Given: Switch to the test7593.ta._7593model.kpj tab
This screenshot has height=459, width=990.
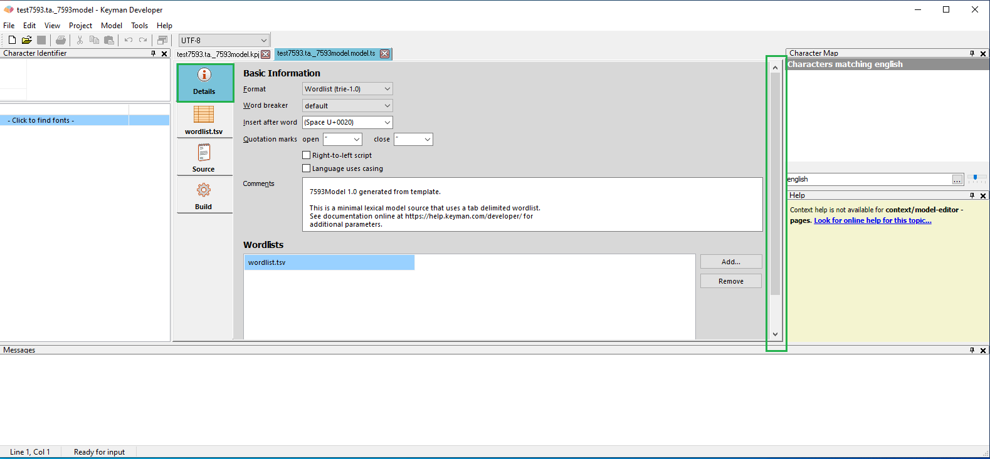Looking at the screenshot, I should click(x=218, y=54).
